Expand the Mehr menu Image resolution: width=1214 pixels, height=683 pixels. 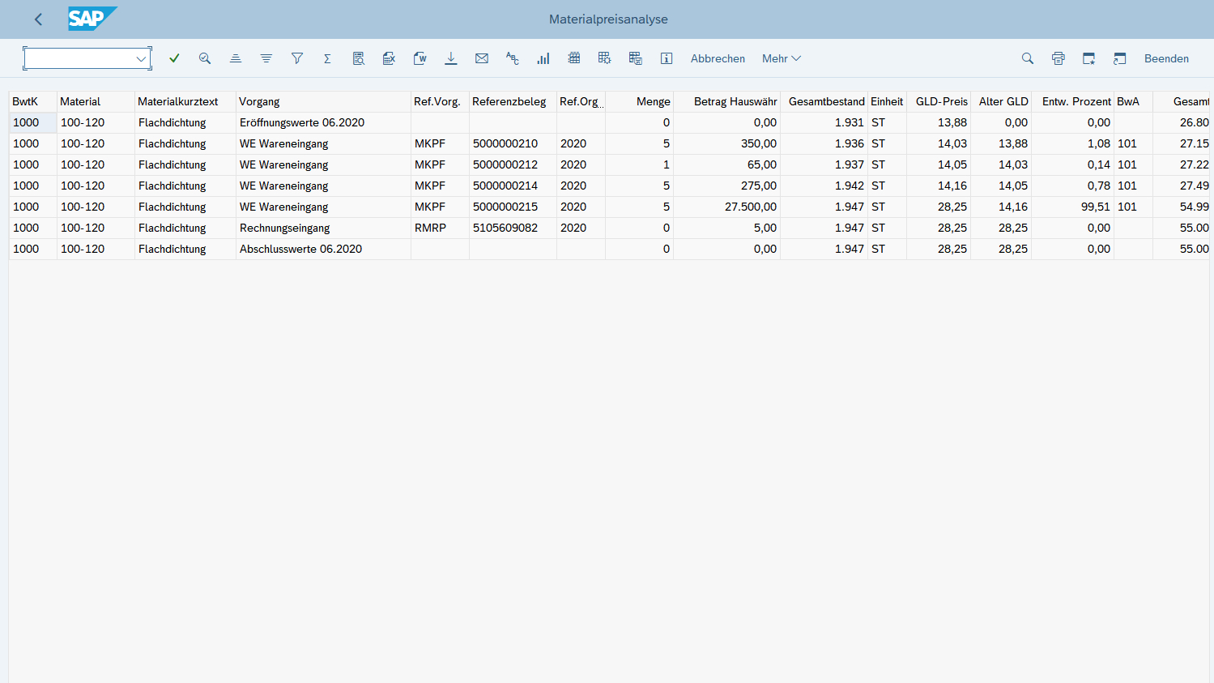(782, 58)
